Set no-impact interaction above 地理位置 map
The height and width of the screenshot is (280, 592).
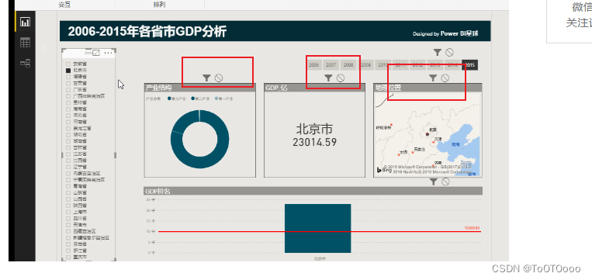(445, 78)
